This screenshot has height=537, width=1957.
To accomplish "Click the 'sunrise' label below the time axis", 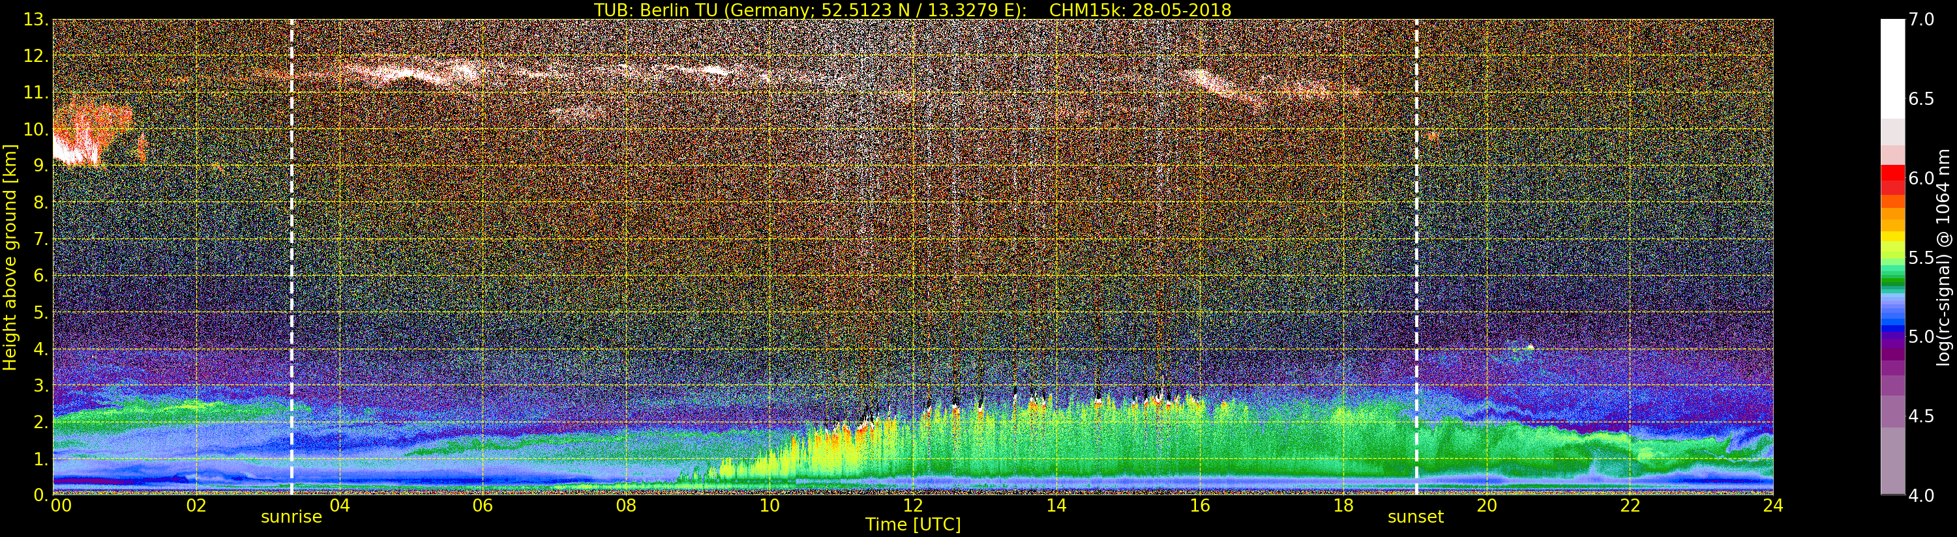I will pos(291,517).
